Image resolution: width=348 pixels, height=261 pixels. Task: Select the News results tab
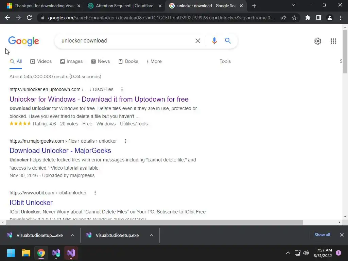pos(100,62)
